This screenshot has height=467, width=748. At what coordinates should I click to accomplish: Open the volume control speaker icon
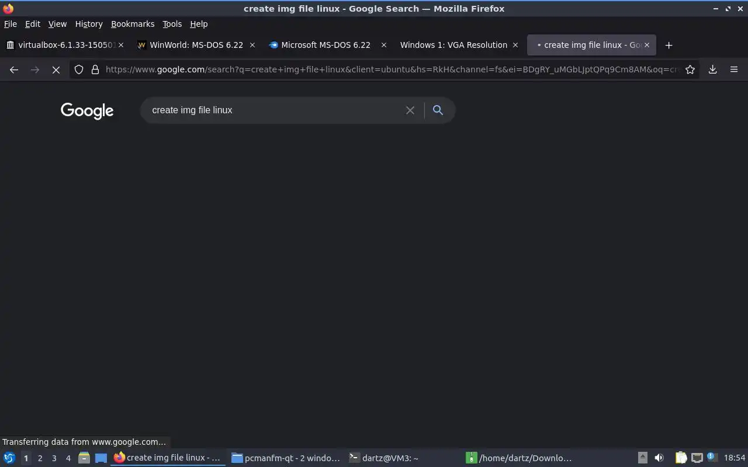pos(659,458)
